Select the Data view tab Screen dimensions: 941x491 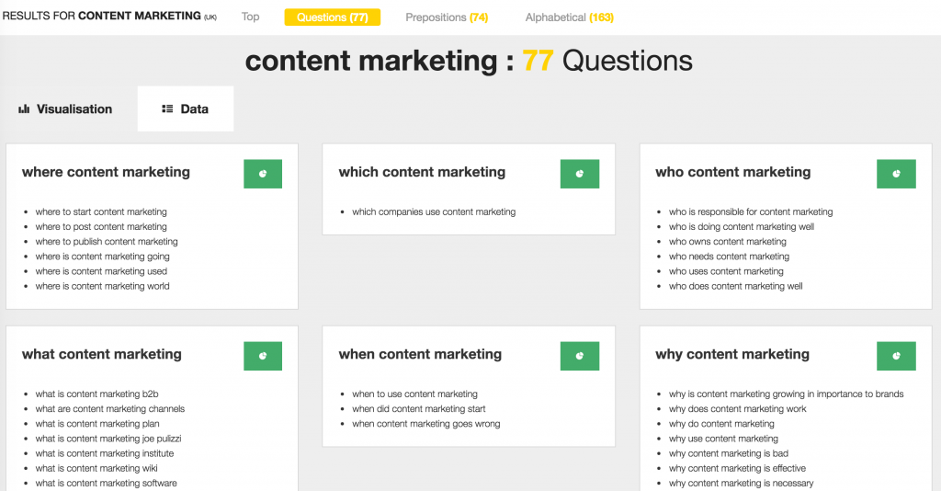coord(186,108)
